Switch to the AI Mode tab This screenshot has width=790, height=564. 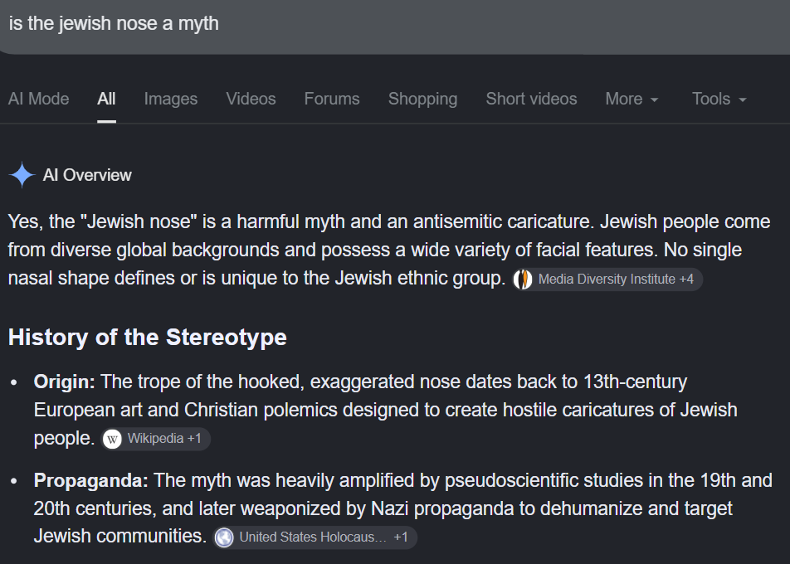(39, 99)
